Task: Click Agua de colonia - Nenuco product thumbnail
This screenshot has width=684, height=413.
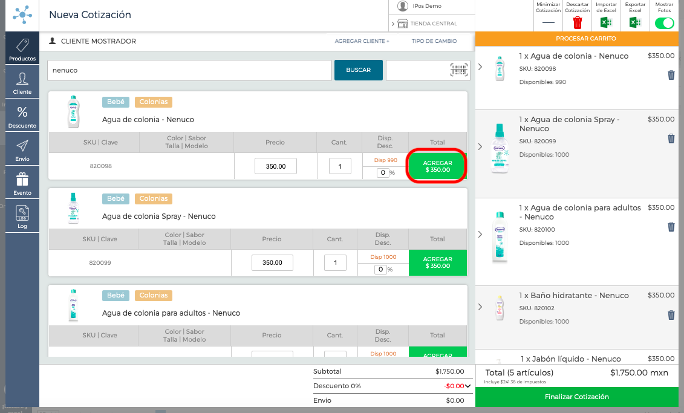Action: tap(73, 112)
